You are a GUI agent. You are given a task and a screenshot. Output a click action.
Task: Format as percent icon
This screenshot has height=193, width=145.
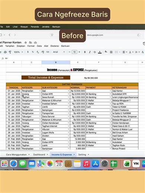click(33, 52)
